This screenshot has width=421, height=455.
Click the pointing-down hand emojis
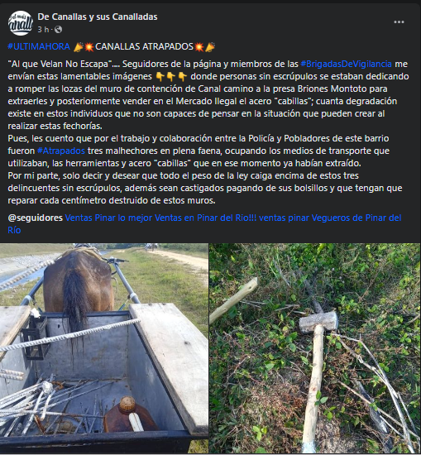(x=171, y=77)
